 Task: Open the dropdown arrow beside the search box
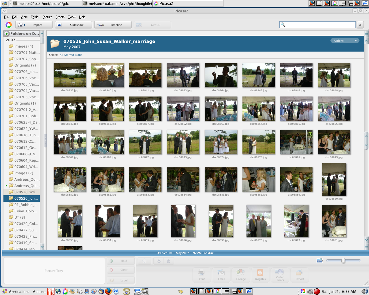coord(360,25)
